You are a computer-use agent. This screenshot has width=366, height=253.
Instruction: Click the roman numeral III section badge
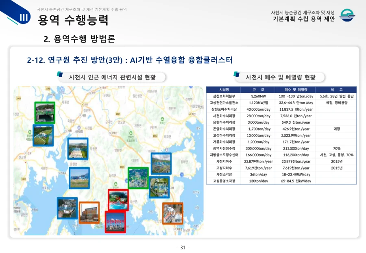point(24,17)
